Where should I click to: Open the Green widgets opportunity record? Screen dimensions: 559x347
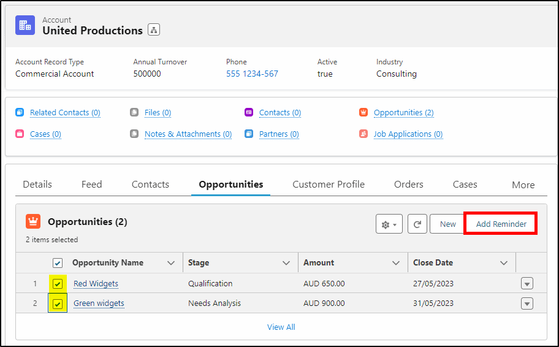coord(99,303)
